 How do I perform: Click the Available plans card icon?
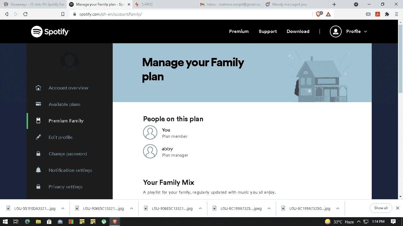click(x=38, y=104)
